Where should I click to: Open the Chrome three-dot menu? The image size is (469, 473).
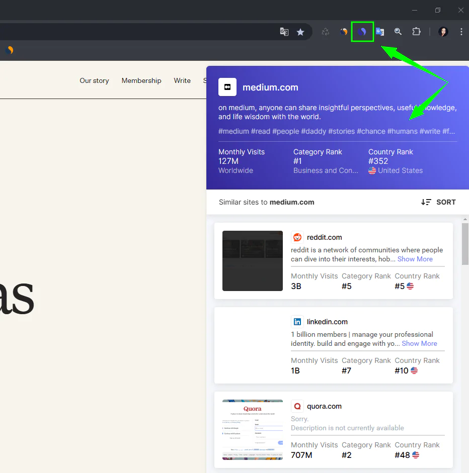pyautogui.click(x=461, y=32)
